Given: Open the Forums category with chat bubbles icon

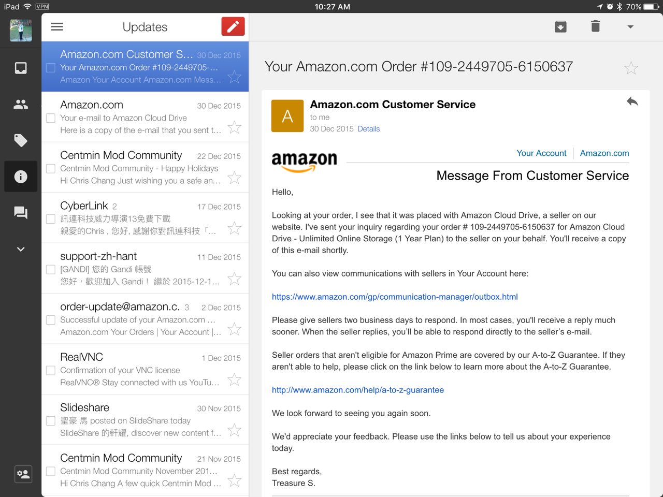Looking at the screenshot, I should coord(21,213).
